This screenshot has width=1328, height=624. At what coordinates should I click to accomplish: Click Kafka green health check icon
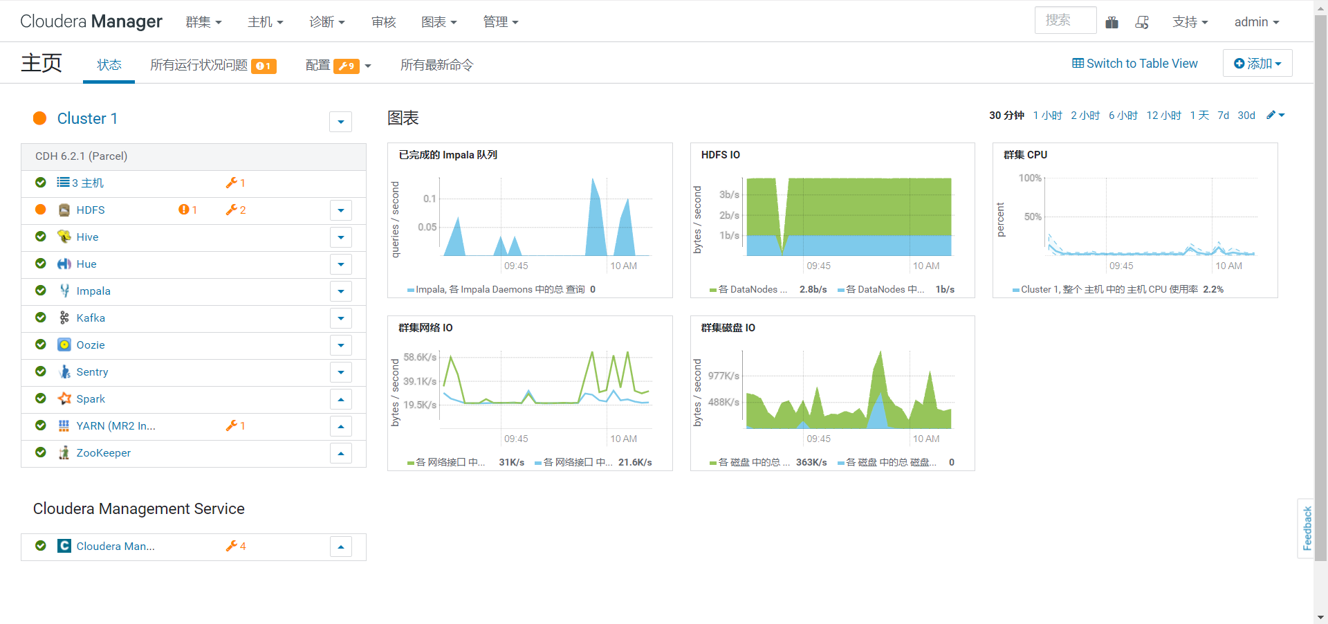point(41,318)
